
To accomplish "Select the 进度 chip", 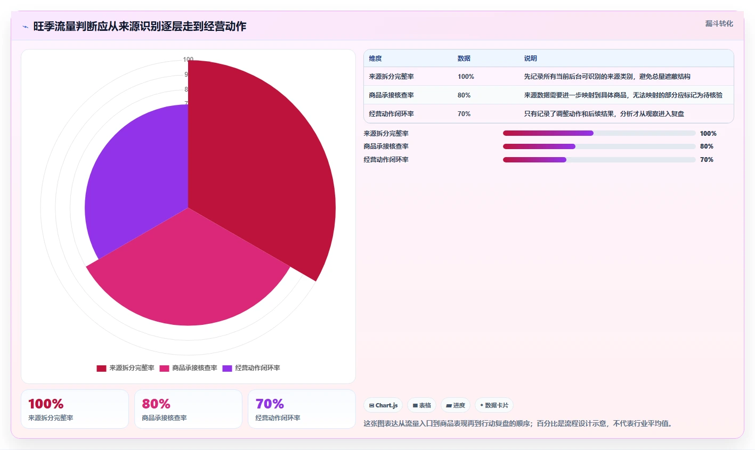I will click(x=456, y=405).
